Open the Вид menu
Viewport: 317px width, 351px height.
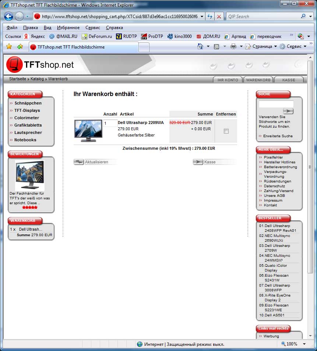(47, 28)
